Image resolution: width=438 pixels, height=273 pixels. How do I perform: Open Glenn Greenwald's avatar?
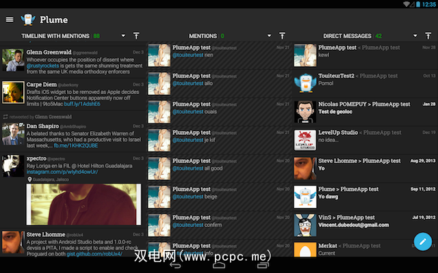(13, 60)
